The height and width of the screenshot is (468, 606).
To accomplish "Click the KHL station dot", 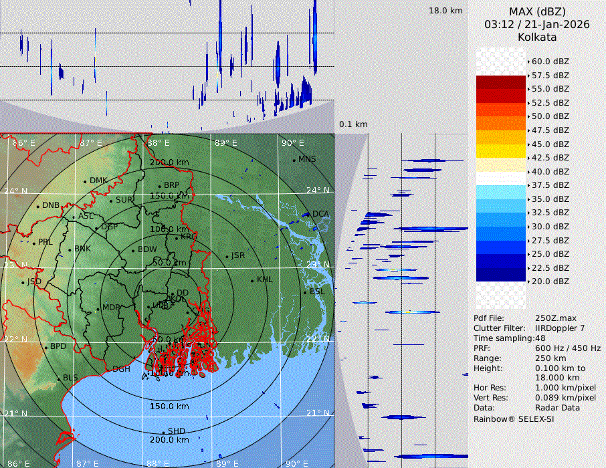I will tap(252, 280).
